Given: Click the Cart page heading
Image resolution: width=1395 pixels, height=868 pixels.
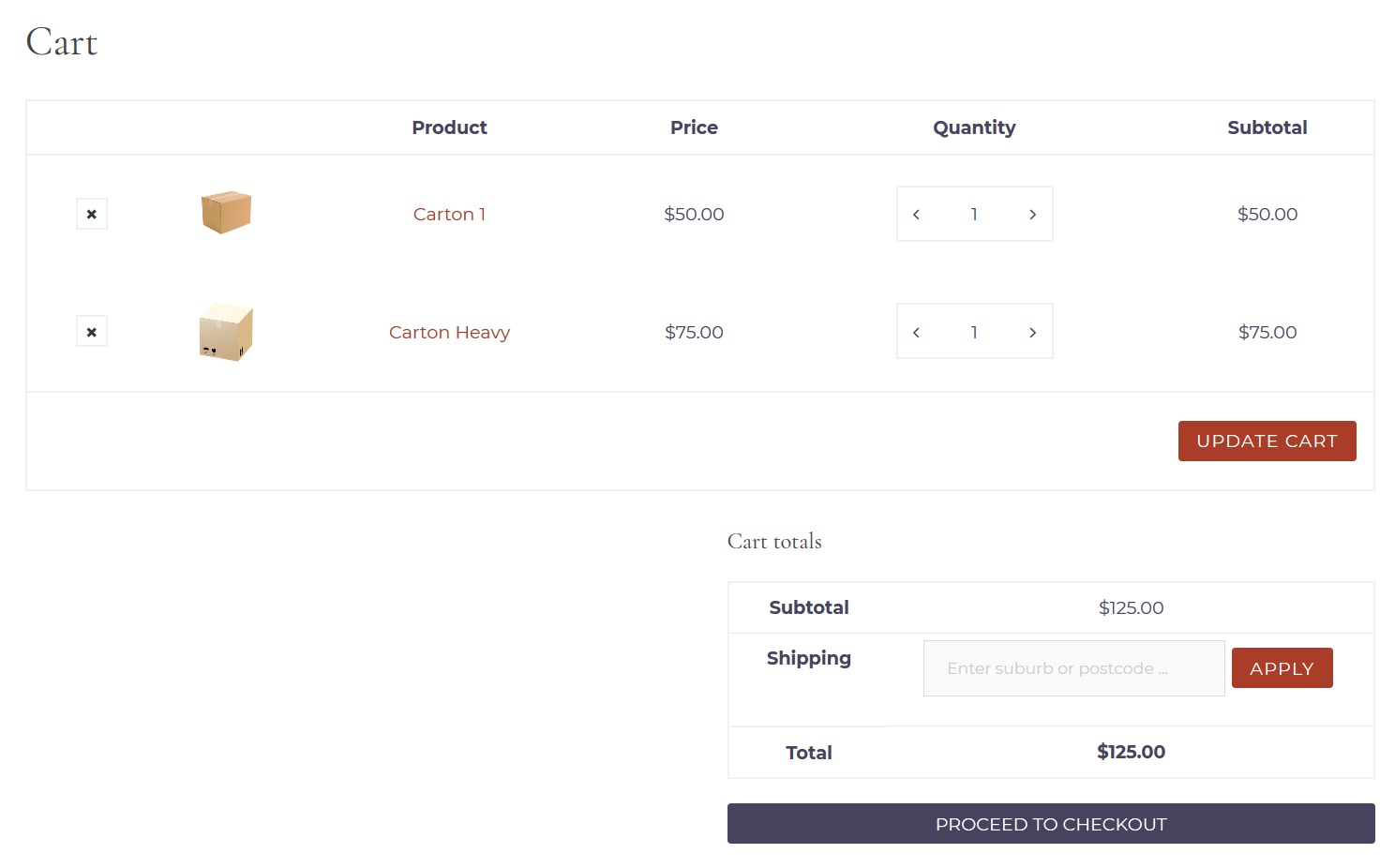Looking at the screenshot, I should tap(62, 42).
